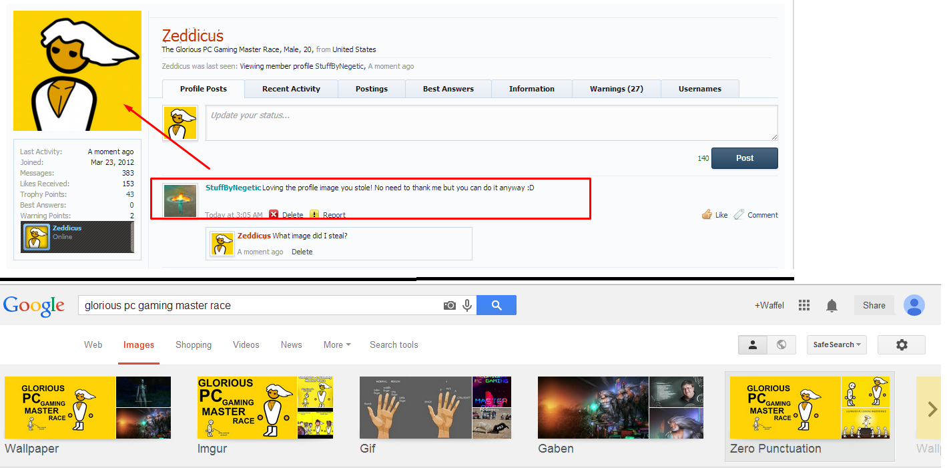This screenshot has height=468, width=947.
Task: Click Likes Received count 153
Action: tap(127, 184)
